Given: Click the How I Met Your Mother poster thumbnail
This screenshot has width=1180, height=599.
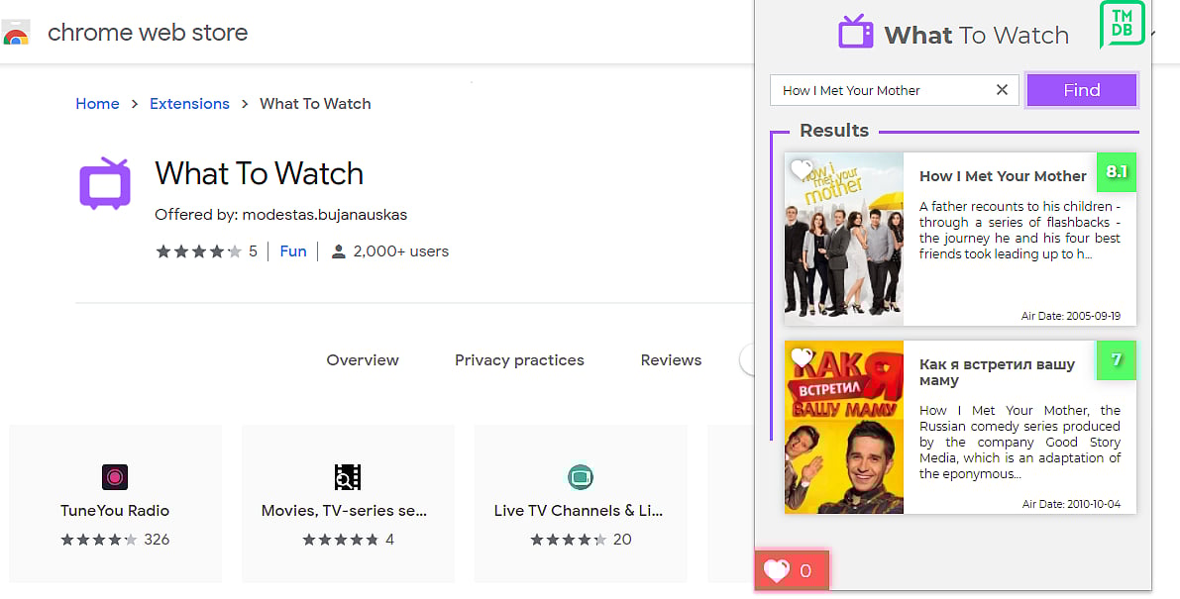Looking at the screenshot, I should click(843, 238).
